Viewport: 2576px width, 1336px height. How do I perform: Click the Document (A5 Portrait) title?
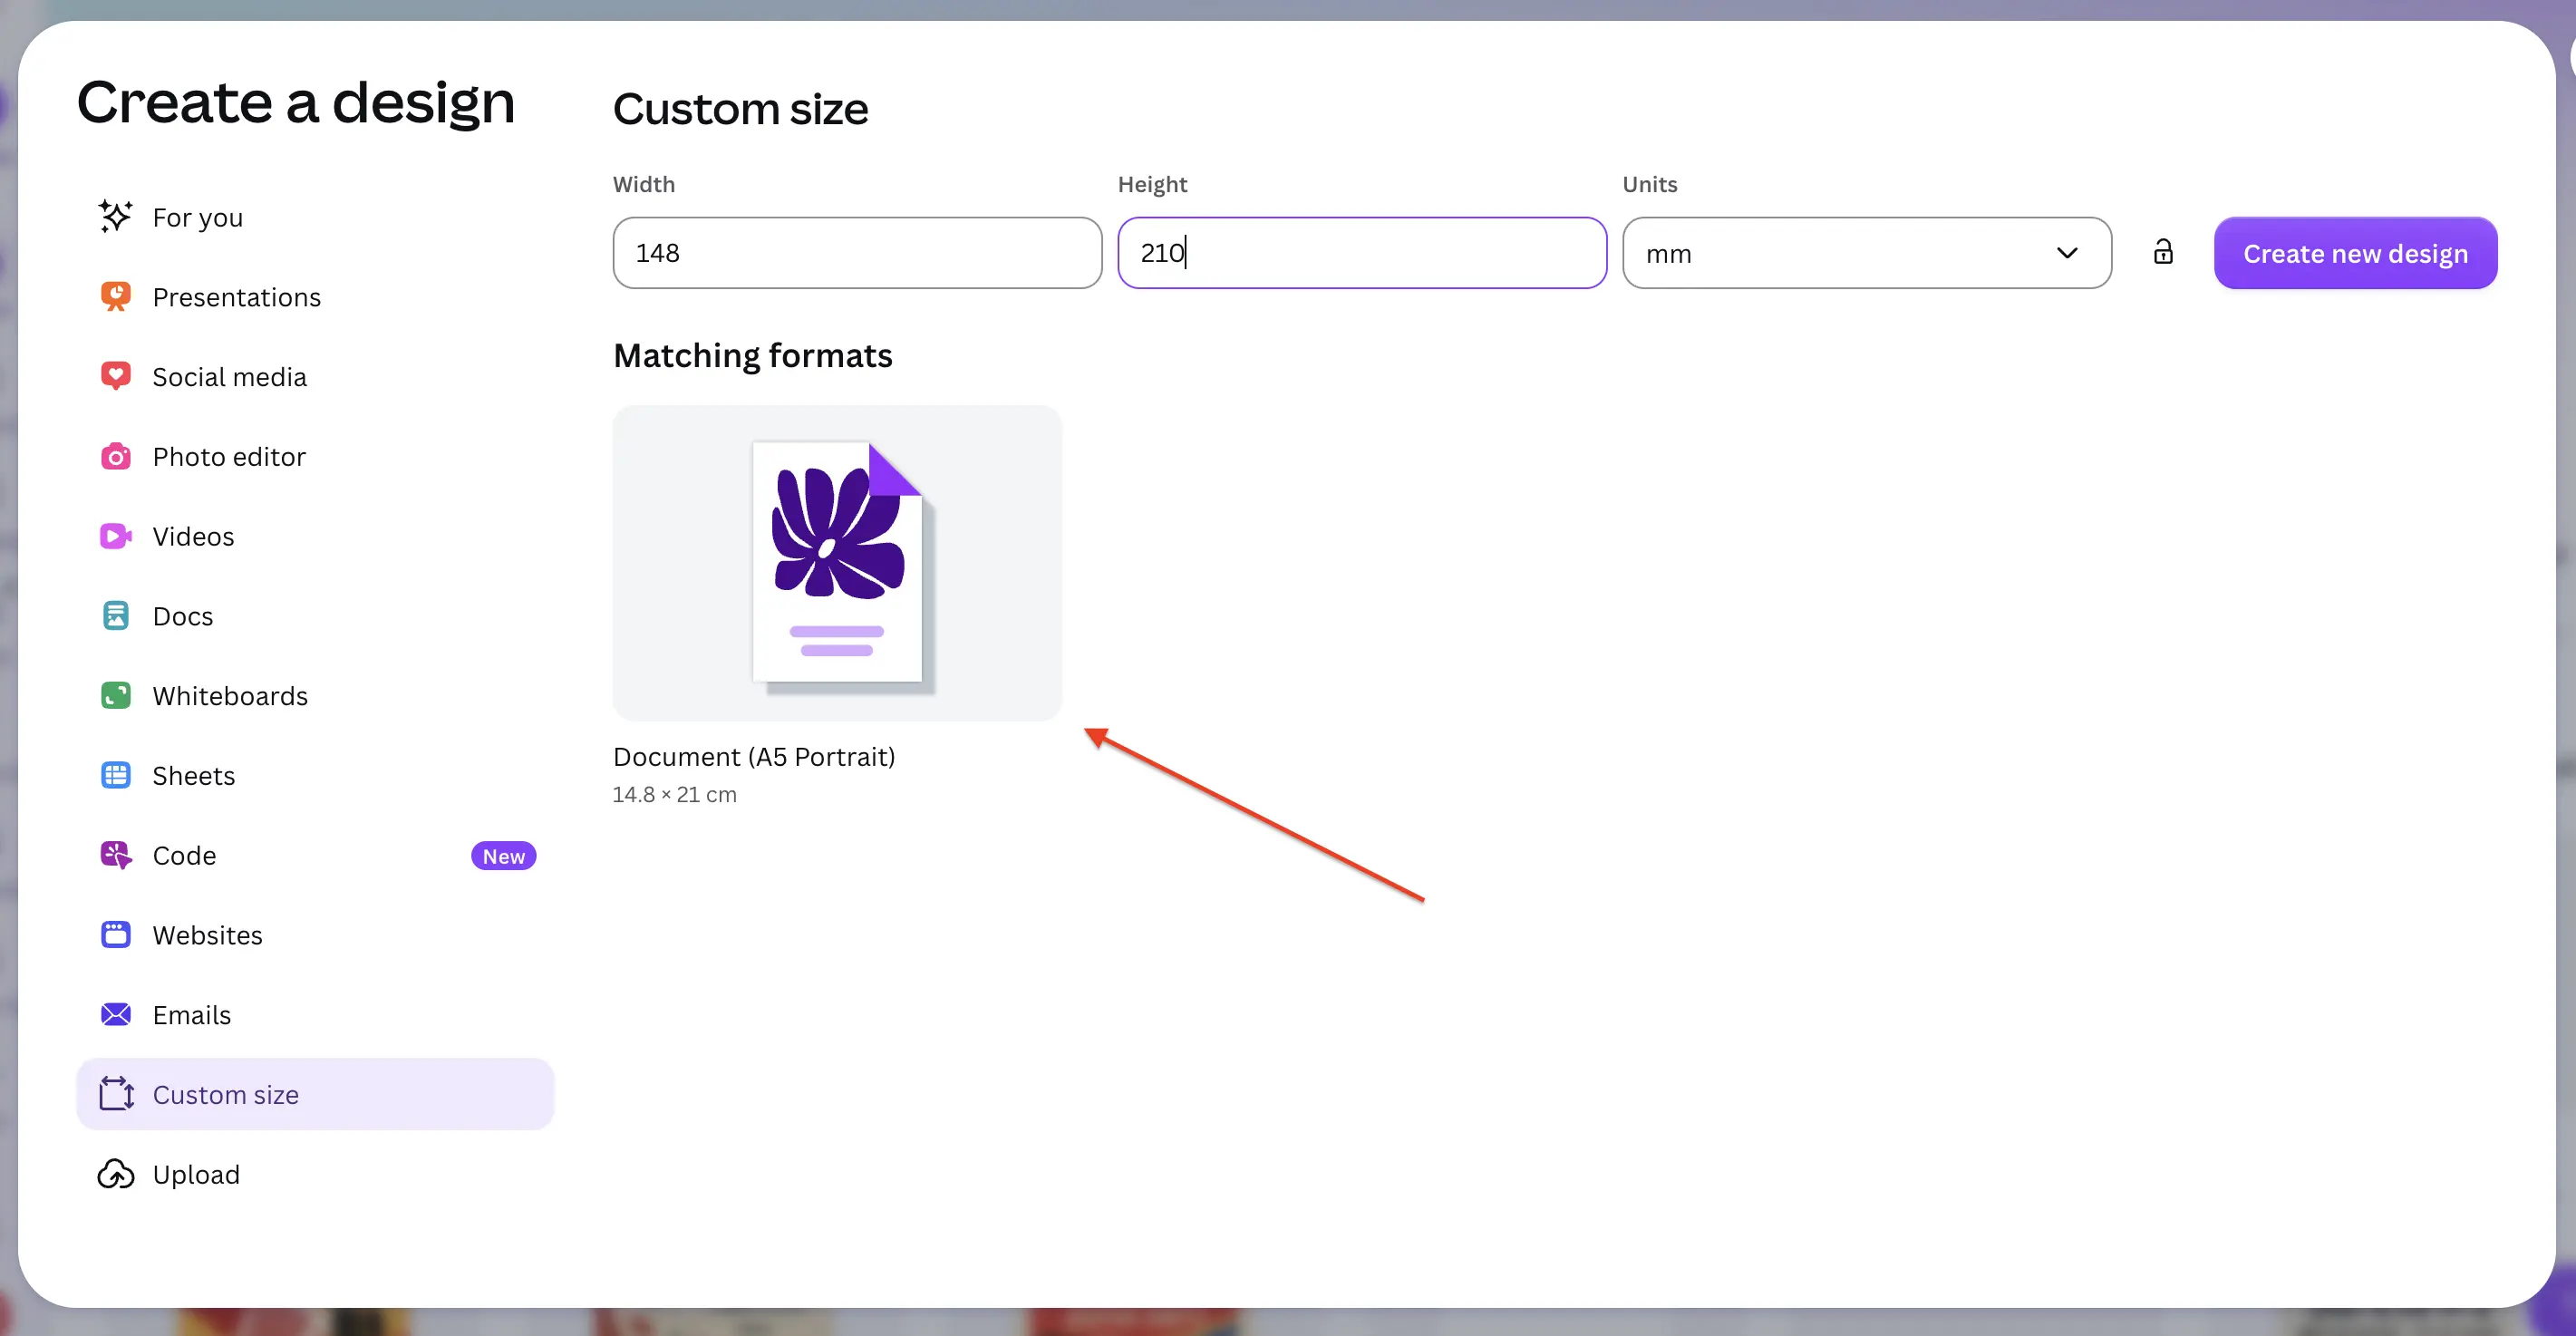(754, 757)
